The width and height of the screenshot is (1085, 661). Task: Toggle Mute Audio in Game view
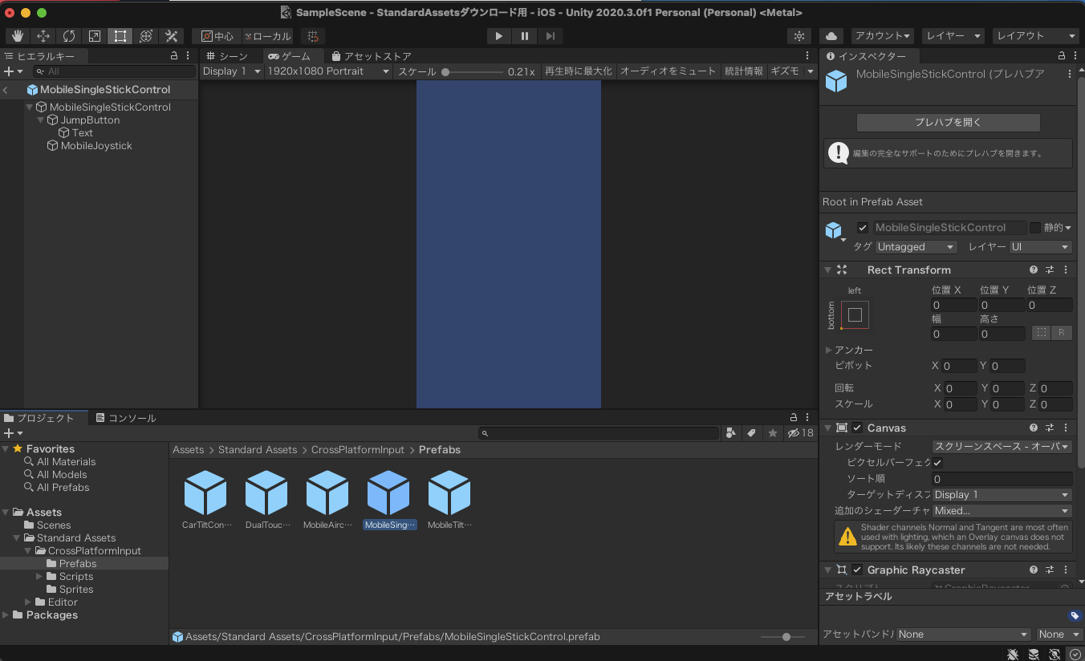(668, 71)
